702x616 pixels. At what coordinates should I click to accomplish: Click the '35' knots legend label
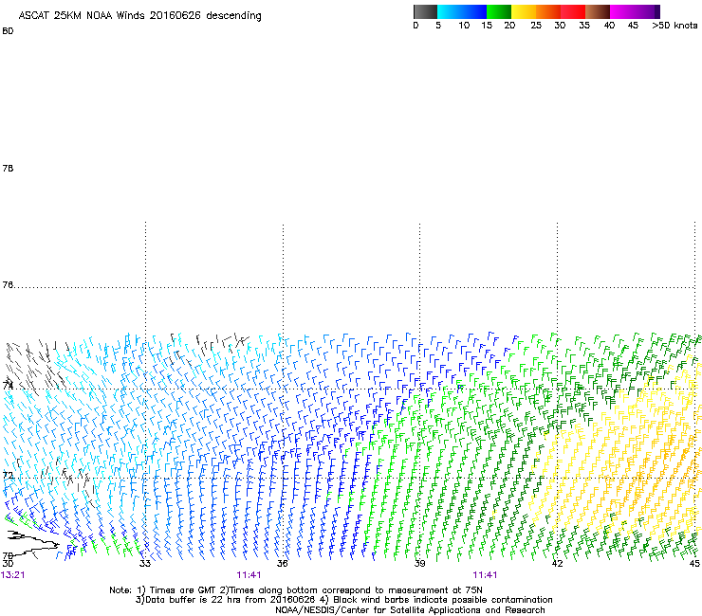point(584,26)
